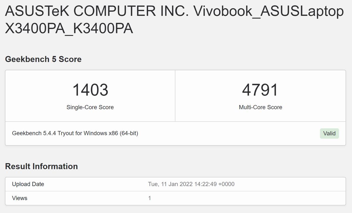Click the 4791 multi-core score number
This screenshot has height=213, width=352.
(x=260, y=90)
